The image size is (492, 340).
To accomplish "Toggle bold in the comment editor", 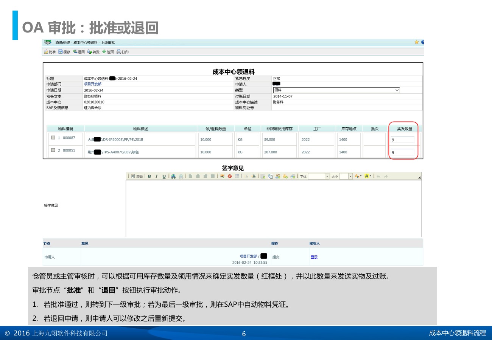I will [x=149, y=176].
